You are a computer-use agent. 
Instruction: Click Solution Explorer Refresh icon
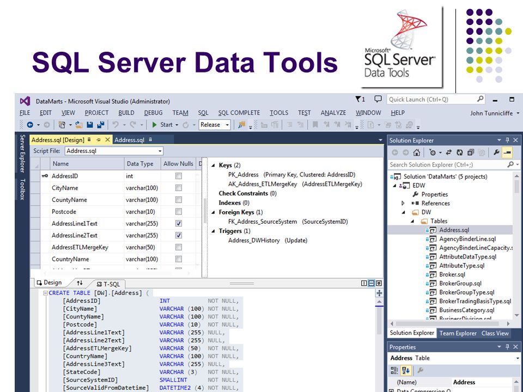pos(460,152)
